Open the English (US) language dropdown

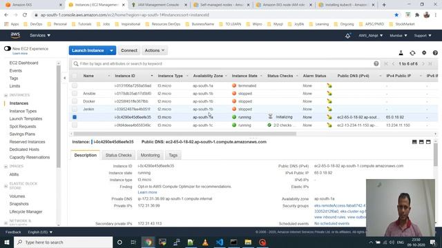pos(40,232)
